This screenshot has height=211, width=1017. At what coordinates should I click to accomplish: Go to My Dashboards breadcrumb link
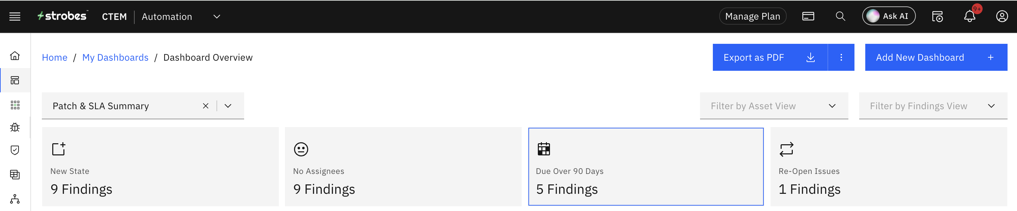[x=115, y=58]
